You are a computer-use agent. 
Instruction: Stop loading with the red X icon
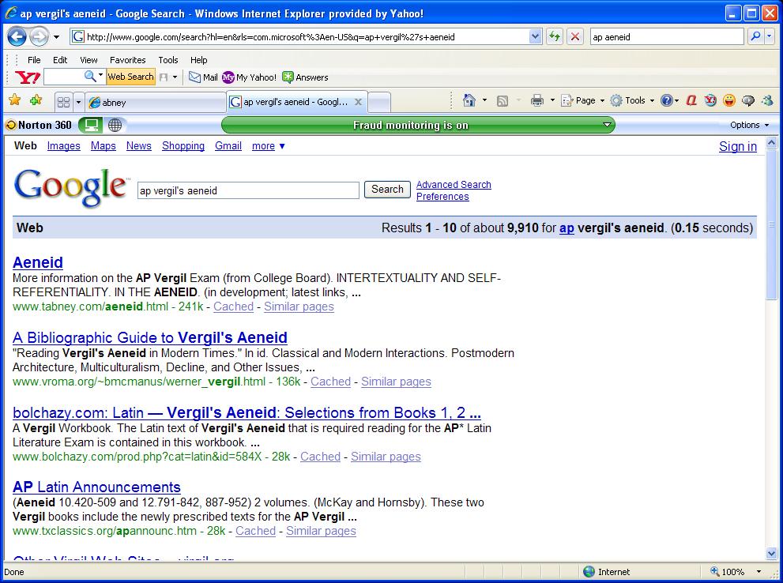575,36
